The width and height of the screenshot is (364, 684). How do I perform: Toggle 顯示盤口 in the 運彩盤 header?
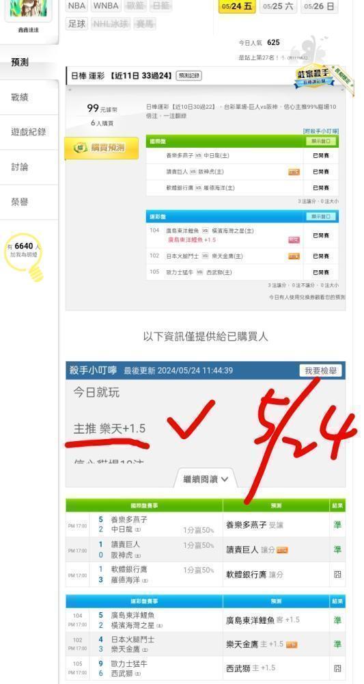pyautogui.click(x=322, y=216)
